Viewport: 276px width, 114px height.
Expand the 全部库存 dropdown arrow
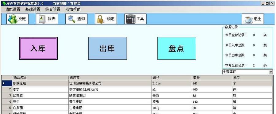[x=270, y=72]
